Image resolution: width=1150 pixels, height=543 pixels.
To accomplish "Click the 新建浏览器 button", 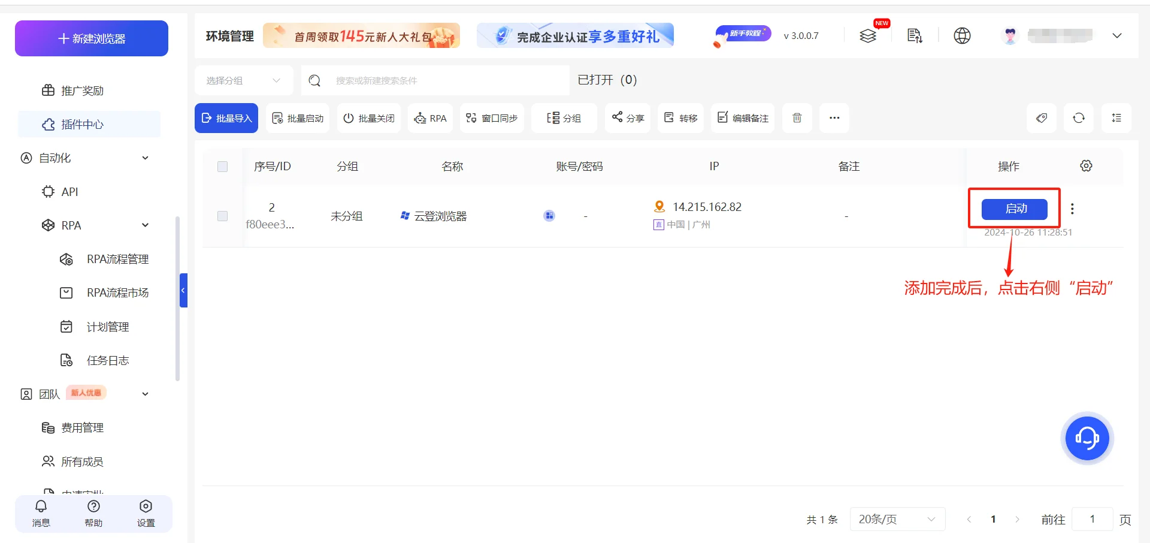I will pos(91,38).
